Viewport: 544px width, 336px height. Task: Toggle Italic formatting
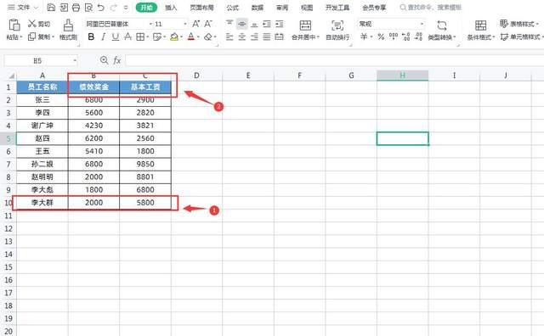[104, 36]
